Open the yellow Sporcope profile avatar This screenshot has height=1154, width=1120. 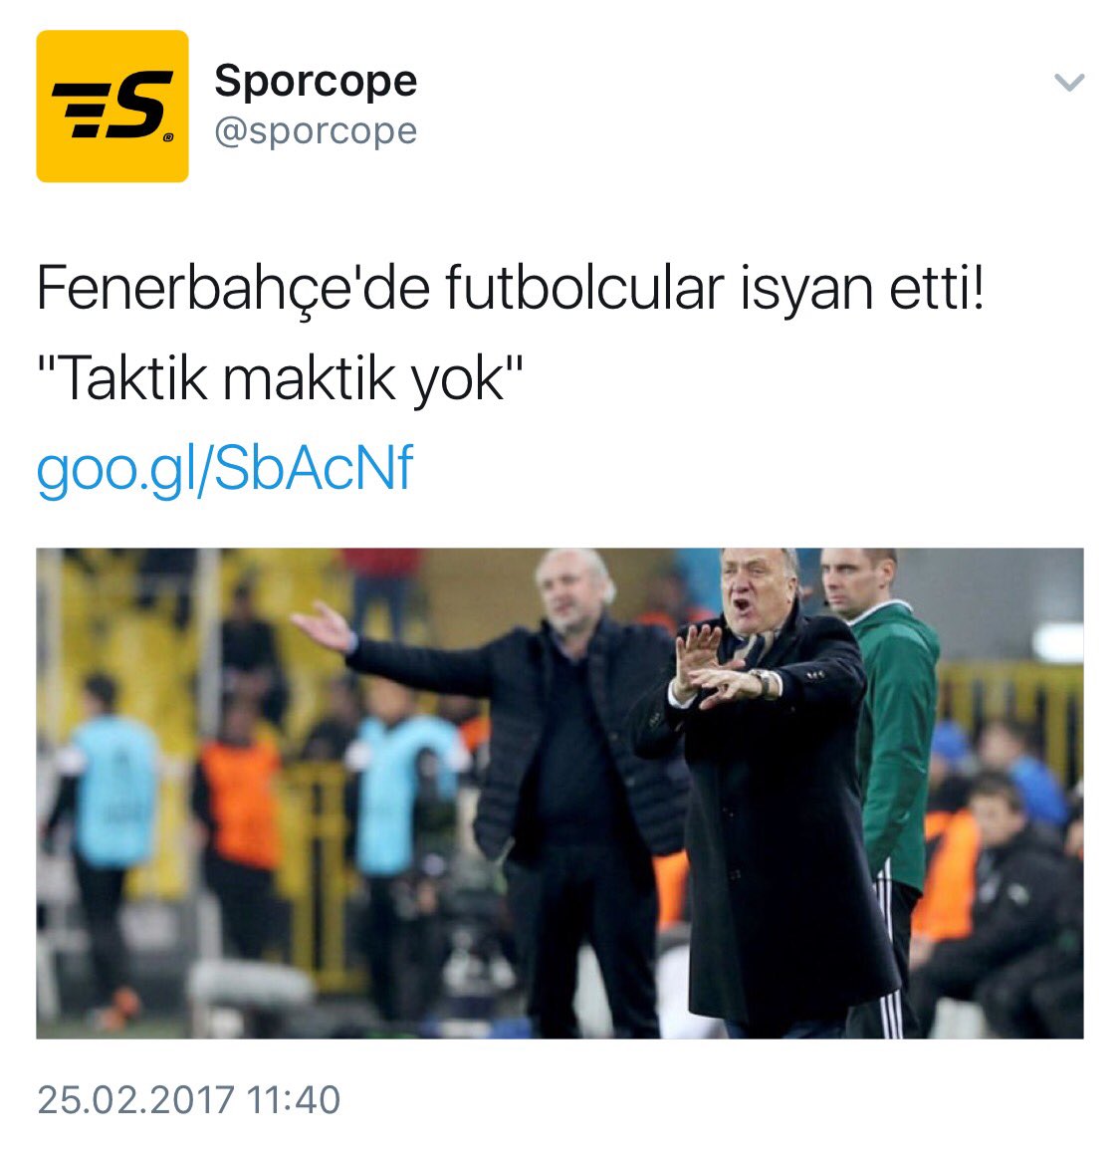(x=112, y=106)
